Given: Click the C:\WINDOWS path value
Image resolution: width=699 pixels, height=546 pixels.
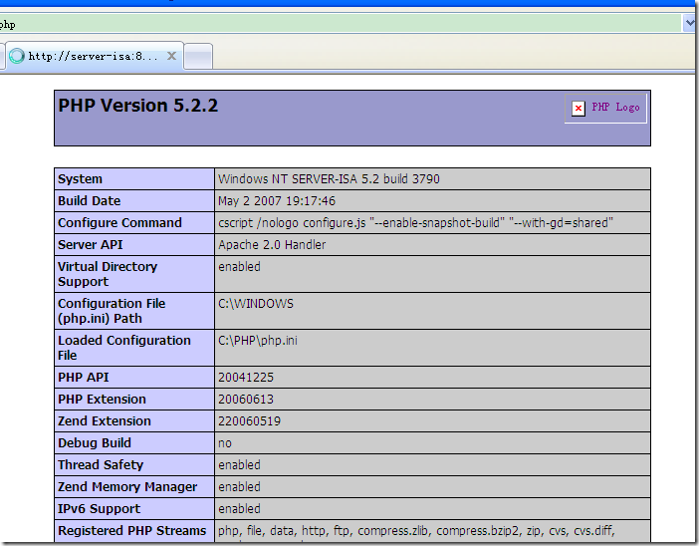Looking at the screenshot, I should tap(256, 304).
